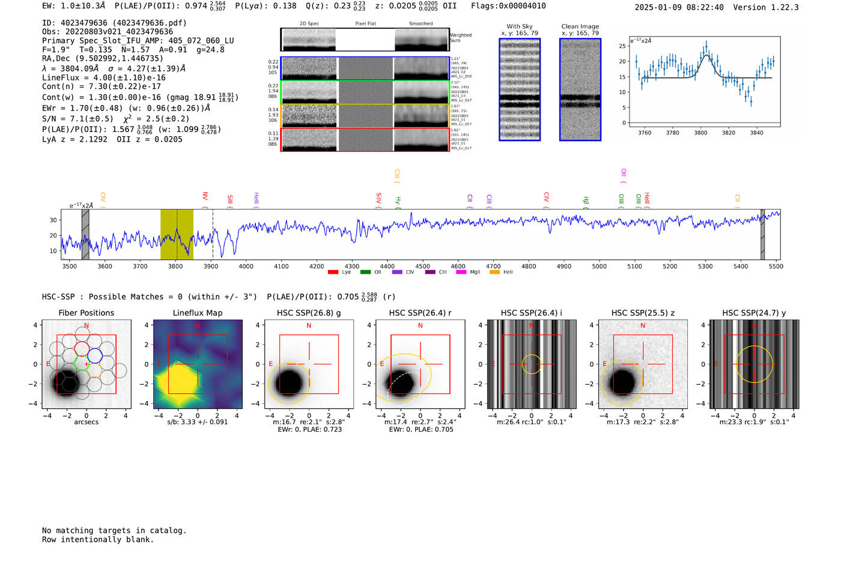
Task: Click the yellow ellipse in the HSC g image
Action: pyautogui.click(x=289, y=382)
